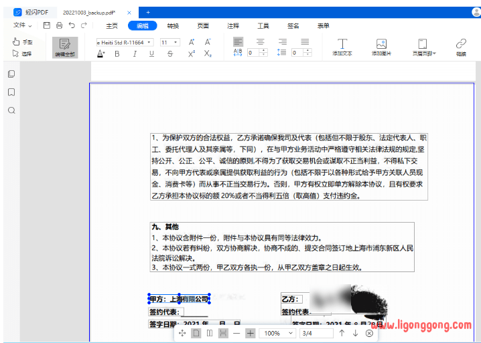Close the floating page toolbar
Viewport: 481px width, 343px height.
pos(369,333)
